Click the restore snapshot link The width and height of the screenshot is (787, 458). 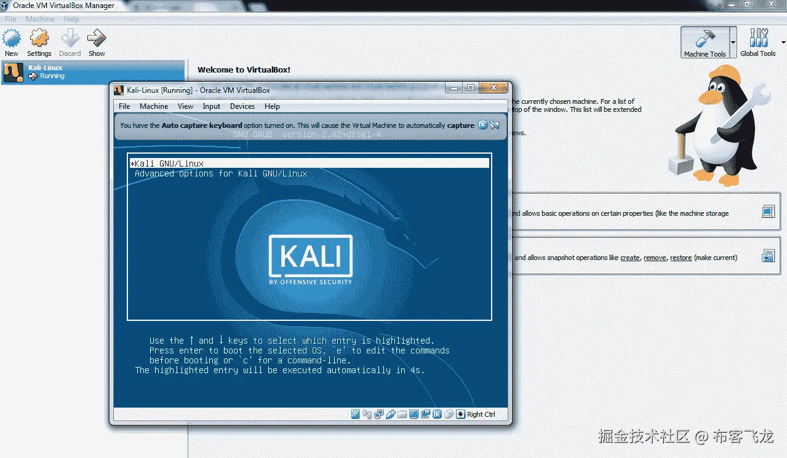click(x=681, y=258)
